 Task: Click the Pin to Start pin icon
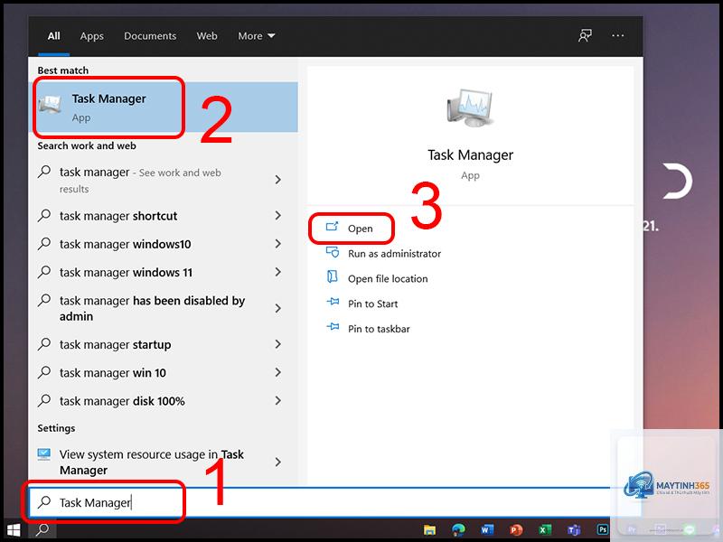coord(333,302)
